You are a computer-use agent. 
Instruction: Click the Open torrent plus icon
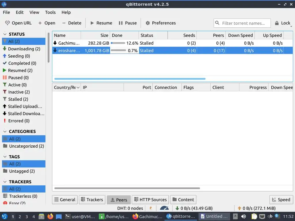[x=40, y=23]
